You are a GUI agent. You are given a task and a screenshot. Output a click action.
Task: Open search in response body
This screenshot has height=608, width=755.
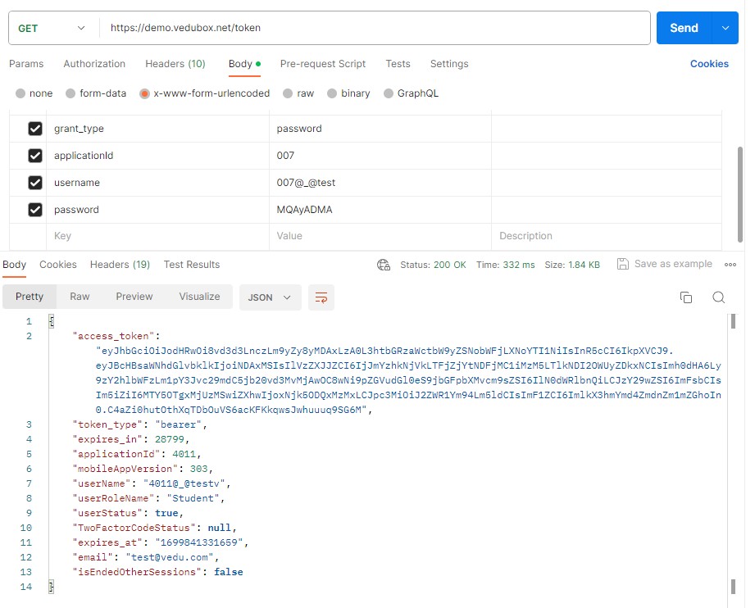[718, 297]
